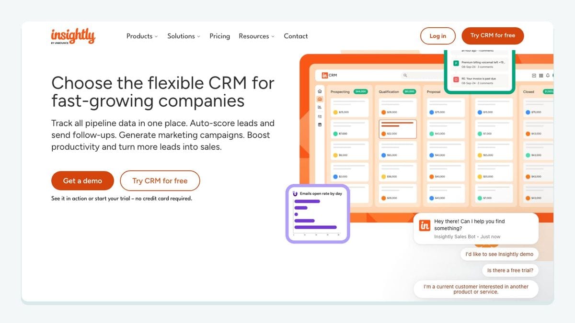Click the notification bell icon in CRM bar
575x323 pixels.
(548, 76)
